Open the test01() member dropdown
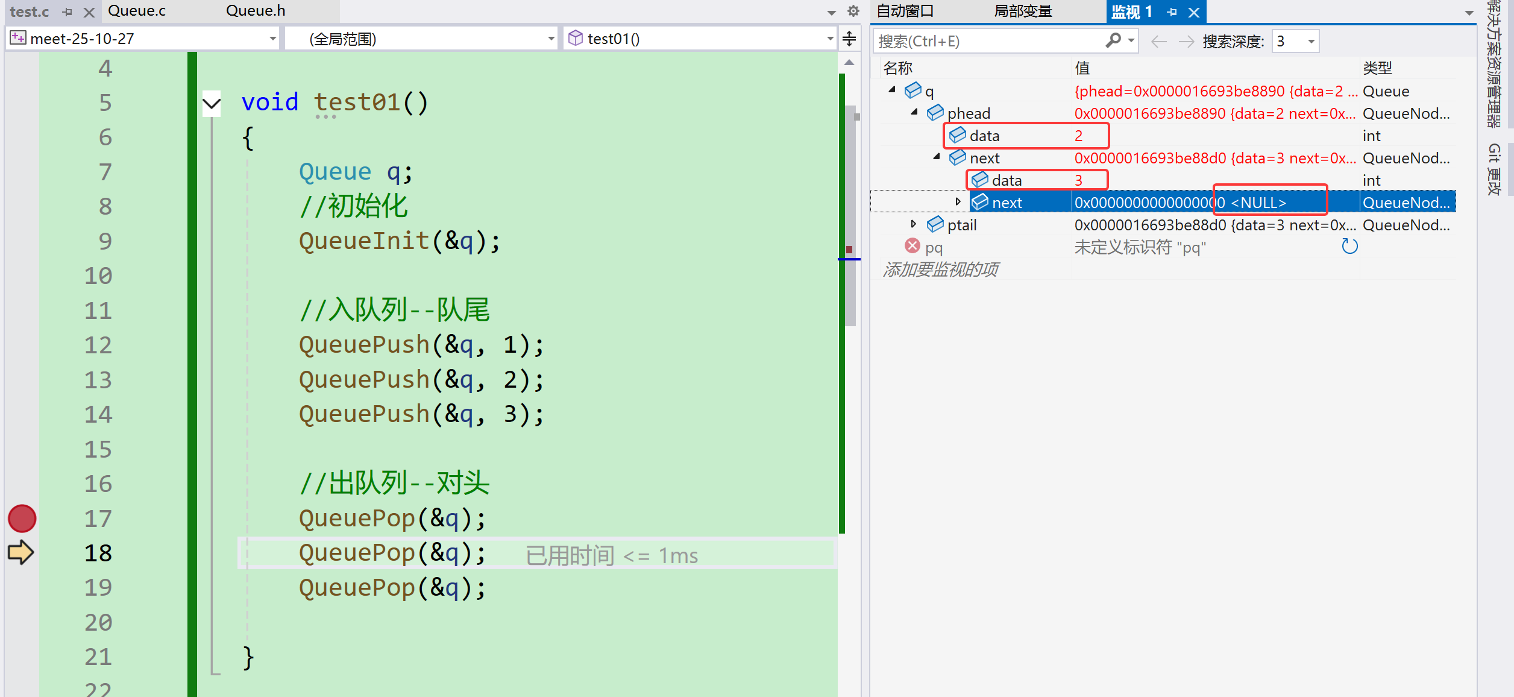 [830, 39]
